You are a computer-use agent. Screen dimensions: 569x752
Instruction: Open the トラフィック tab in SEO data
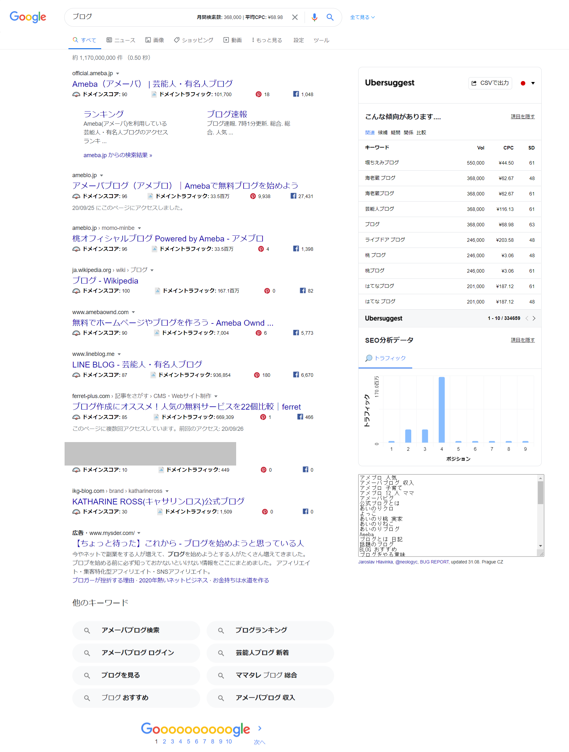(x=385, y=358)
